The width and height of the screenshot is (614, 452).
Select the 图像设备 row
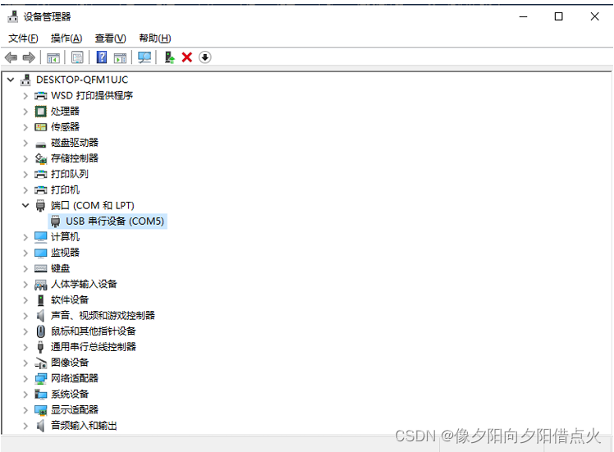point(70,363)
